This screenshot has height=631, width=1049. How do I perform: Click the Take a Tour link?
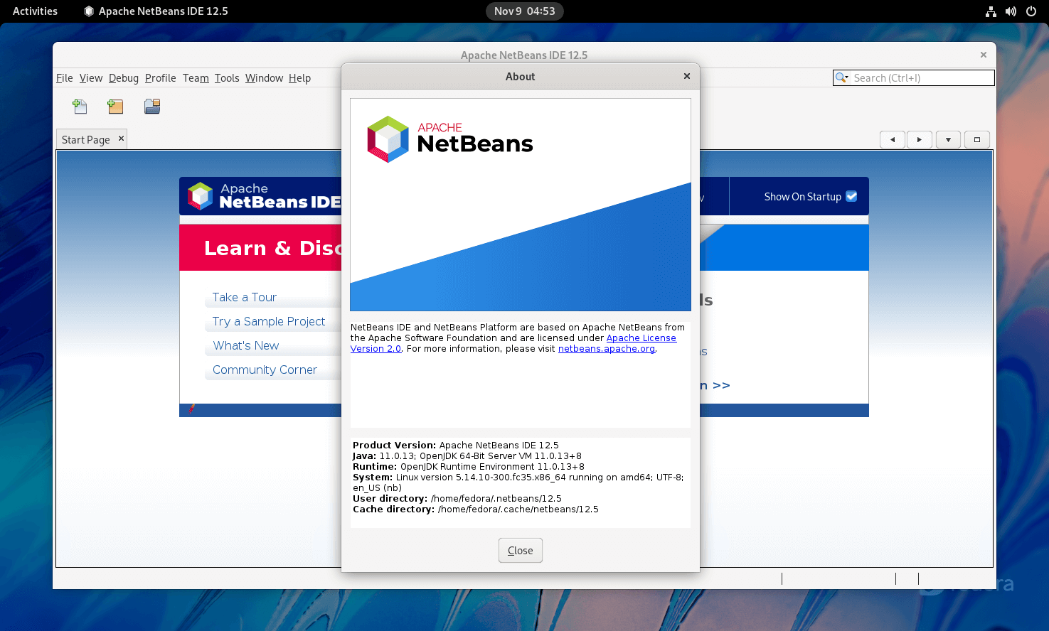245,297
